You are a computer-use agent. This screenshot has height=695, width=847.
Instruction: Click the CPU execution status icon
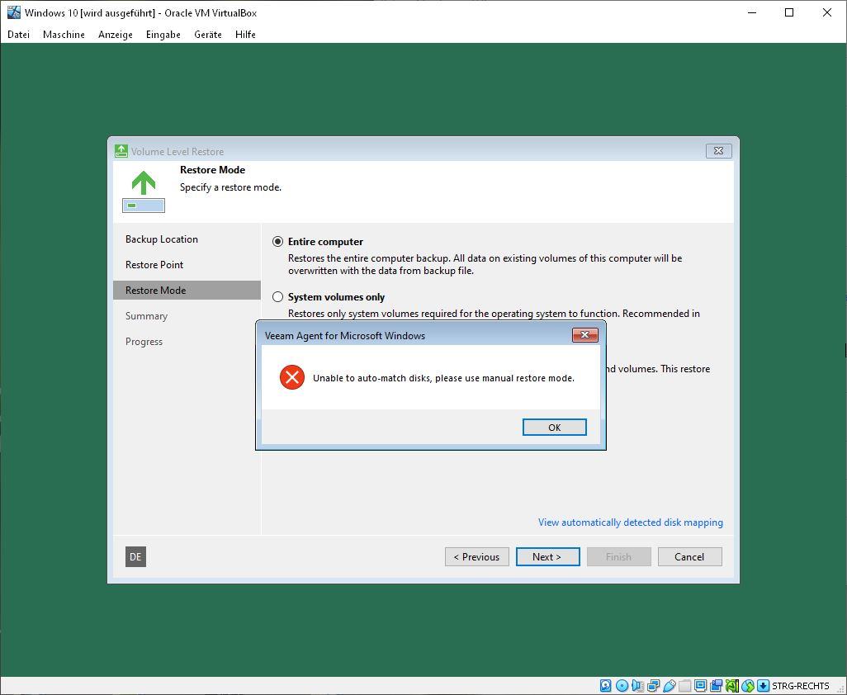(x=732, y=686)
